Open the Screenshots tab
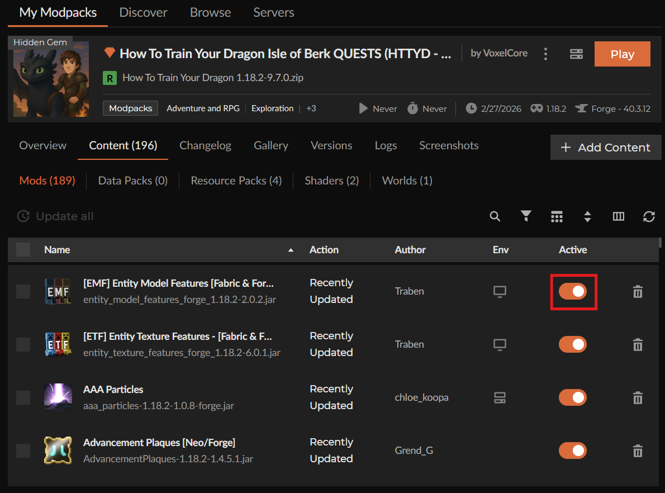 [449, 145]
